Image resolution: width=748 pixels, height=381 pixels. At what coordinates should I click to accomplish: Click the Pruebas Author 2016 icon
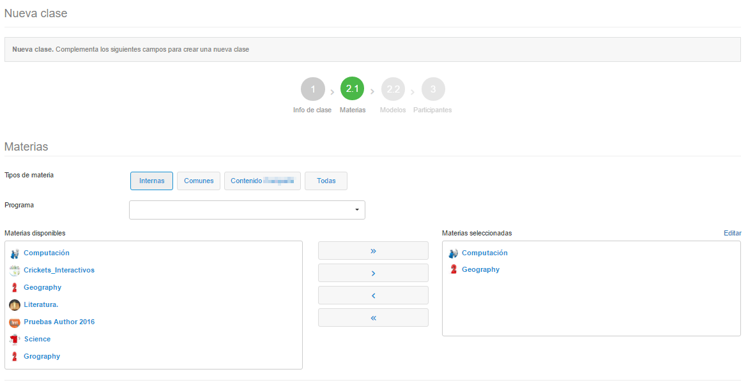[x=15, y=322]
